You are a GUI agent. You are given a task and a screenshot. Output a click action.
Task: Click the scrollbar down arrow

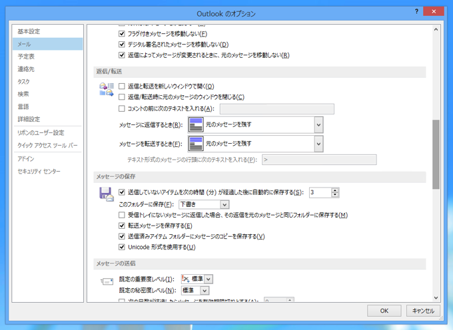(436, 297)
